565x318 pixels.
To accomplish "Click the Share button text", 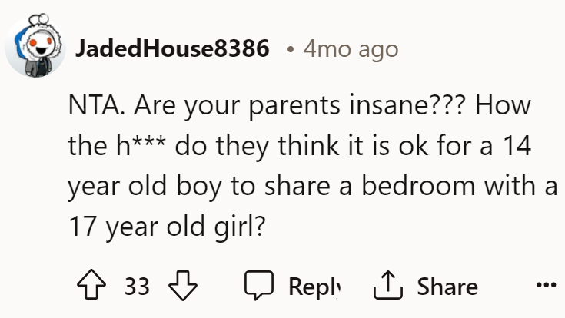I will tap(447, 287).
